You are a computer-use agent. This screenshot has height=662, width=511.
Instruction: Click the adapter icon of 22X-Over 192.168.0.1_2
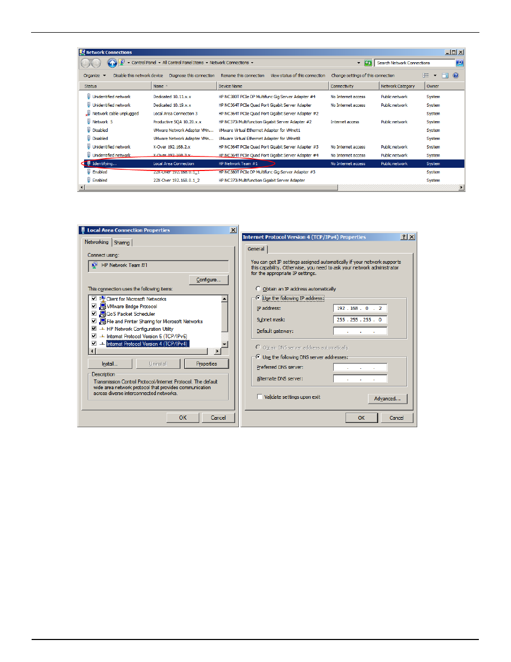88,180
